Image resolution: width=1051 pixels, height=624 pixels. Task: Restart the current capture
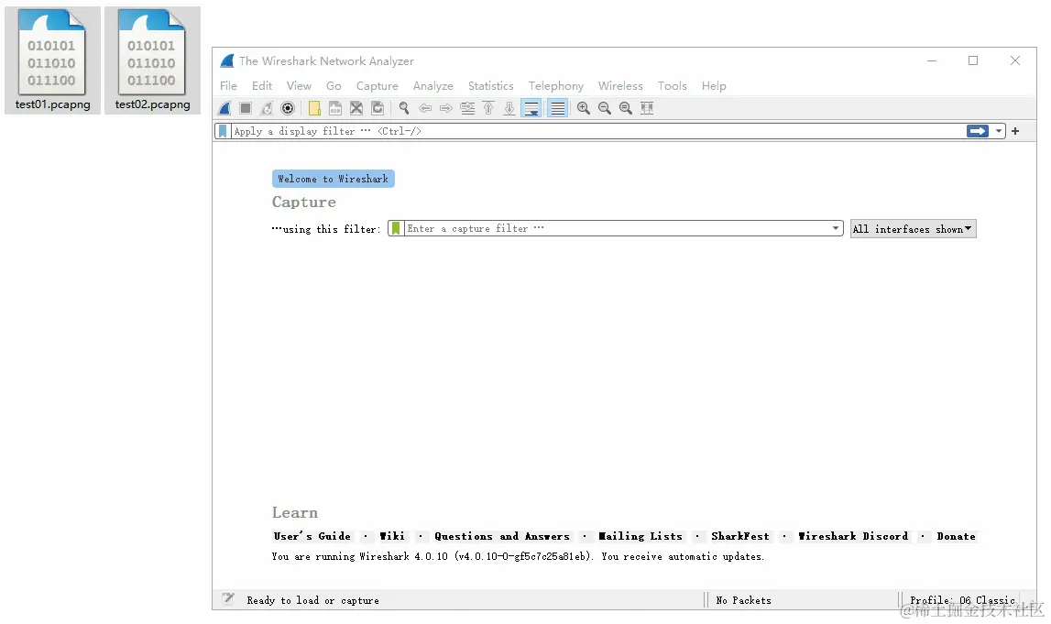click(x=267, y=108)
